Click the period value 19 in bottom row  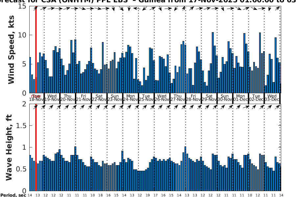pos(148,195)
